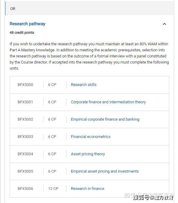Screen dimensions: 178x203
Task: Select the BFX5003 unit code
Action: [25, 137]
